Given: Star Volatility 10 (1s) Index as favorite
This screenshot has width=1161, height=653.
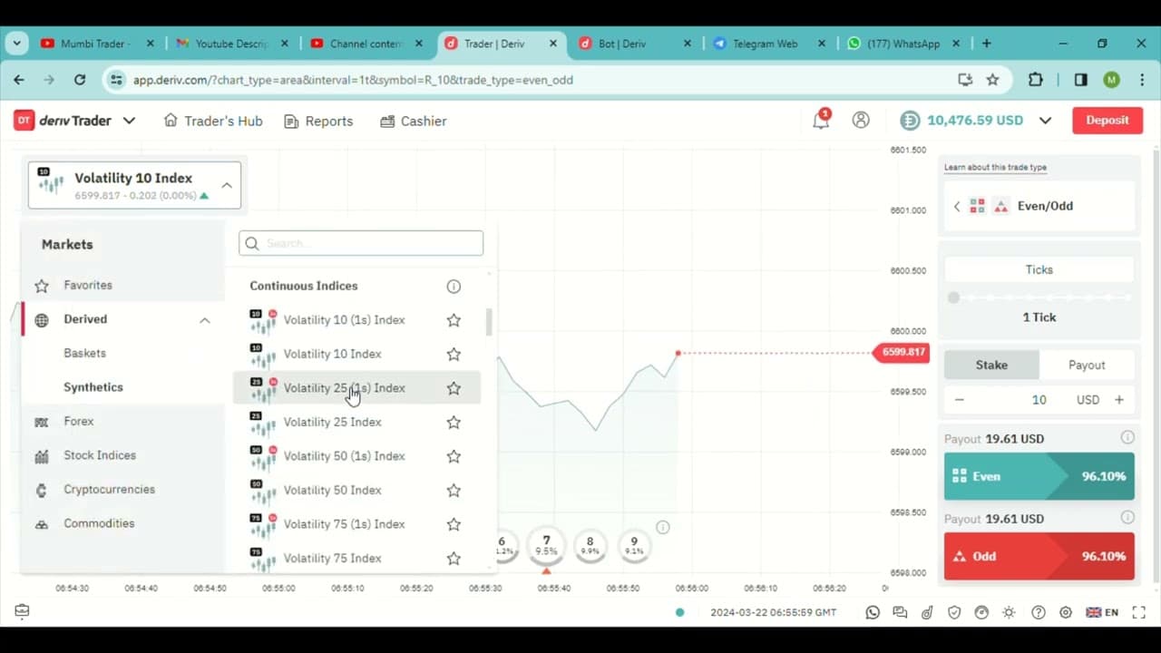Looking at the screenshot, I should click(x=454, y=320).
